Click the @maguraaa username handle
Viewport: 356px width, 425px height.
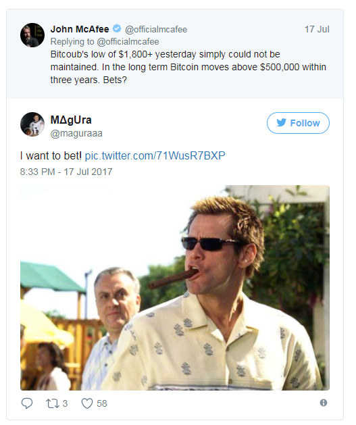pyautogui.click(x=76, y=133)
